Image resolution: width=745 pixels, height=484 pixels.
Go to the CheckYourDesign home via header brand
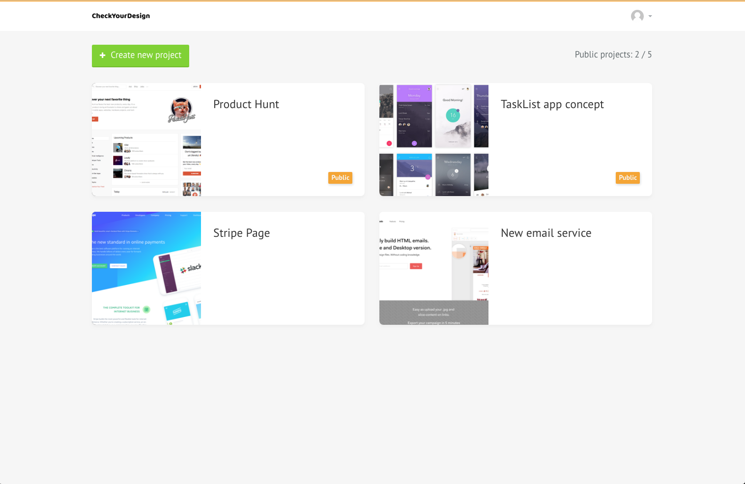[121, 16]
